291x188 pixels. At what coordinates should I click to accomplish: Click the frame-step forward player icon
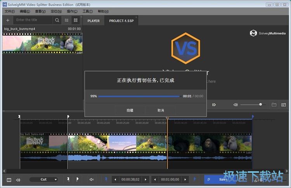coord(214,105)
